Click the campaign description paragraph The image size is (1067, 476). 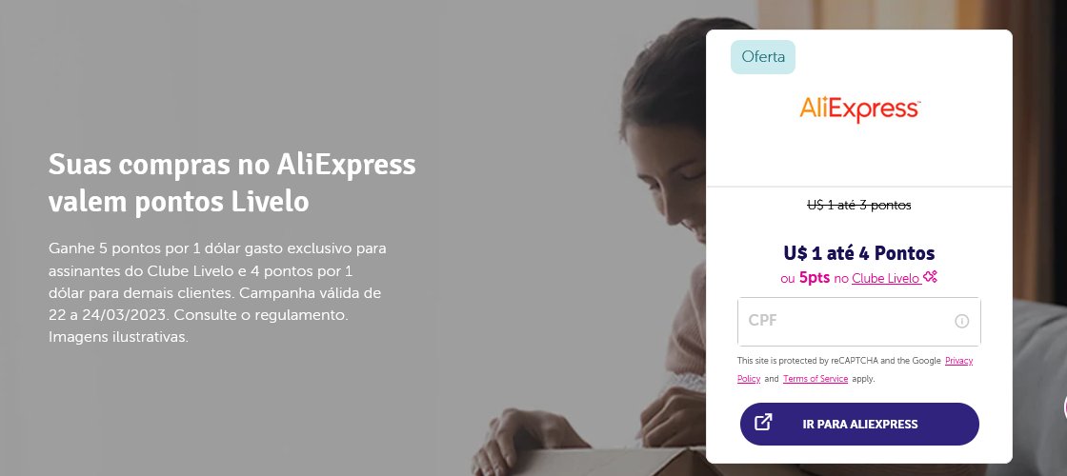(x=218, y=292)
